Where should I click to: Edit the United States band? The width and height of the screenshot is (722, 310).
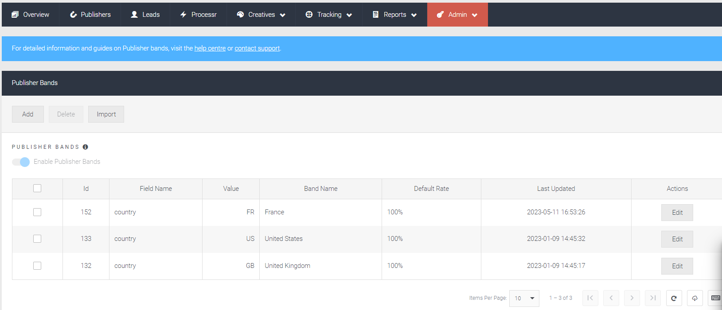[677, 239]
